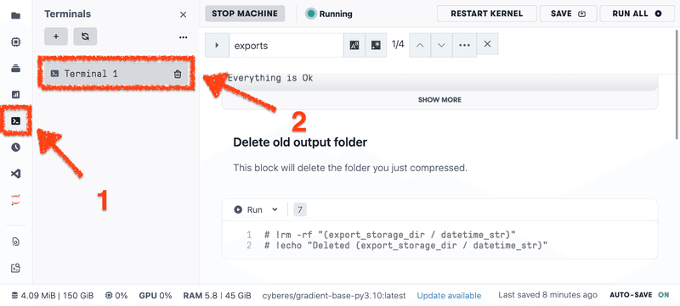Click RESTART KERNEL button

point(486,14)
